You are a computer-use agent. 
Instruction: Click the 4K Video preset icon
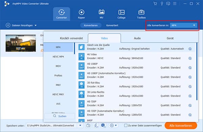pos(82,57)
